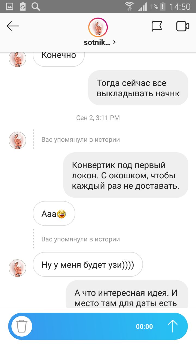This screenshot has width=196, height=348.
Task: Select the 'Конвертик под первый локон' message
Action: pyautogui.click(x=126, y=175)
